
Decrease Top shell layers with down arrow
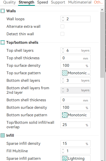63,52
